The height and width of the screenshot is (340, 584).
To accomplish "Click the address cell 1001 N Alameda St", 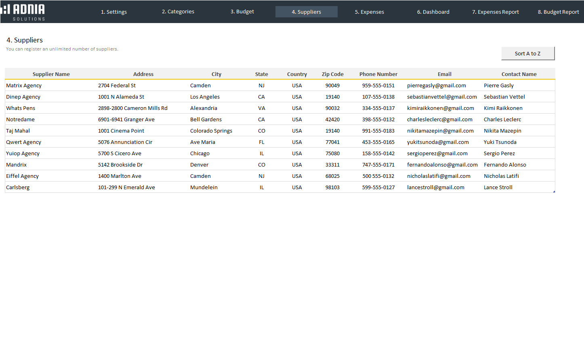I will 121,97.
